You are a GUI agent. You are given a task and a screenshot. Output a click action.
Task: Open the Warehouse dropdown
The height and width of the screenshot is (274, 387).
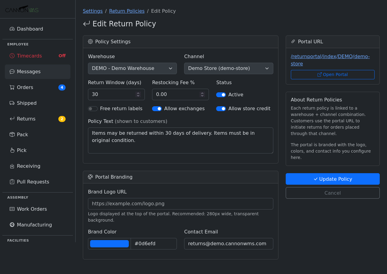(x=132, y=68)
